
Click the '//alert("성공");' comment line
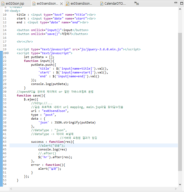tap(51, 146)
